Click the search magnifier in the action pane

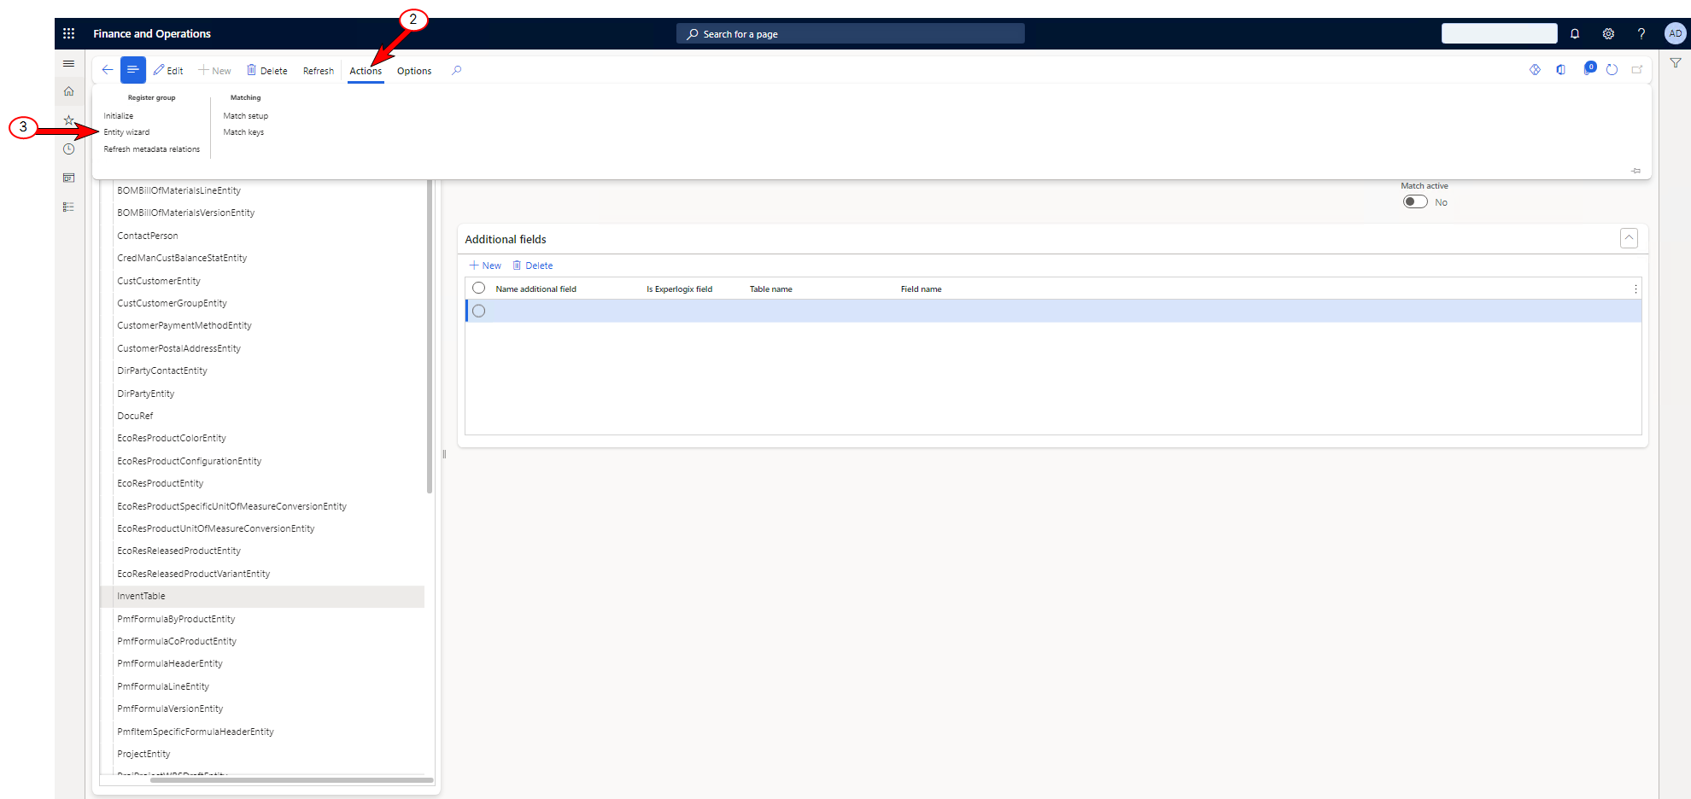457,70
